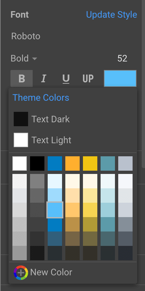The image size is (145, 291).
Task: Select the highlighted light blue shade swatch
Action: [55, 210]
